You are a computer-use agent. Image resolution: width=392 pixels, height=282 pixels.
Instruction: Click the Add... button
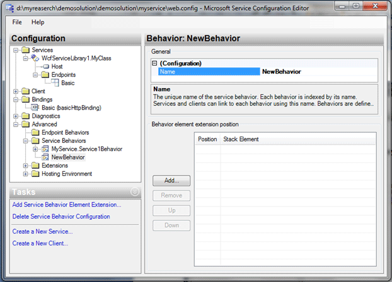point(171,181)
